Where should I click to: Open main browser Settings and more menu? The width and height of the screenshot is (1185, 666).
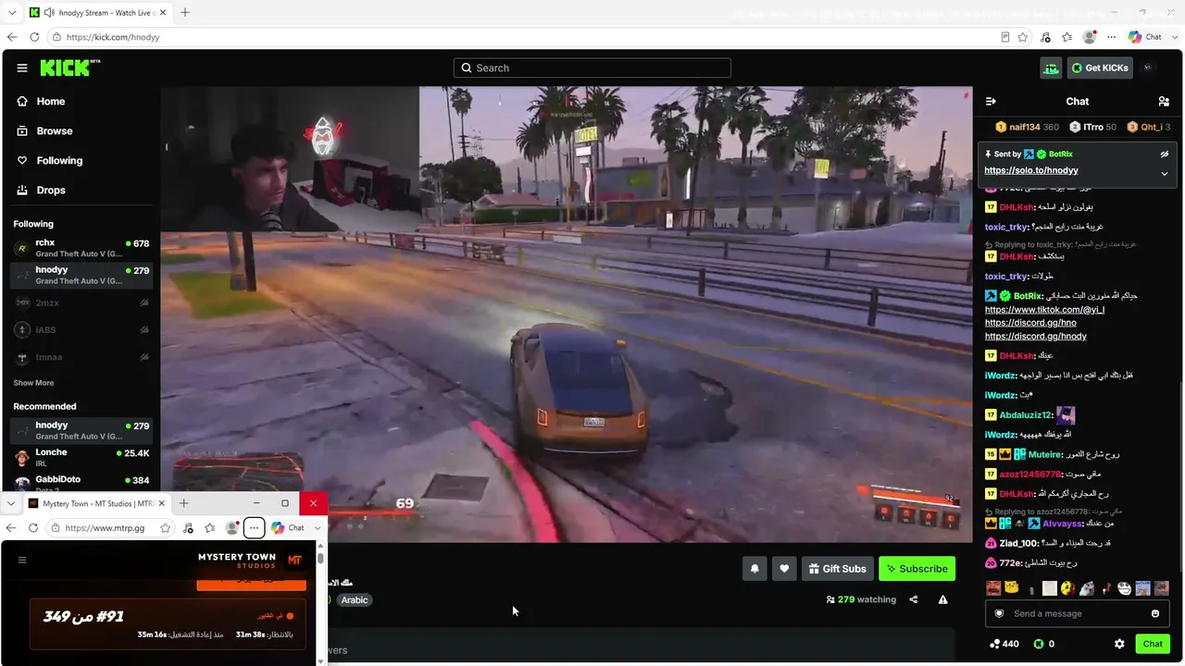tap(1112, 37)
